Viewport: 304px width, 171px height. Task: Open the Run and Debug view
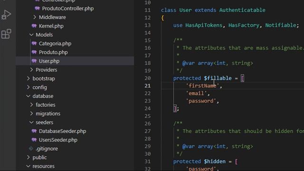[6, 15]
